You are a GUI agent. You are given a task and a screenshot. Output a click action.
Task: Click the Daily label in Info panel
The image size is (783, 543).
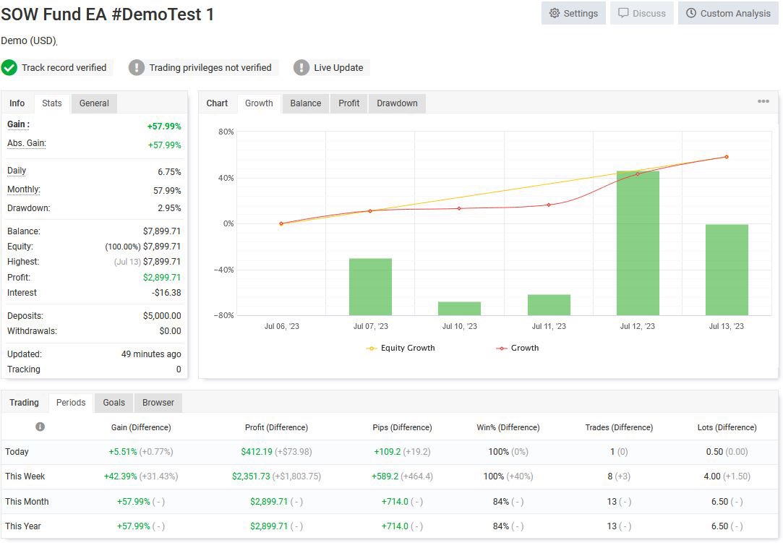17,171
